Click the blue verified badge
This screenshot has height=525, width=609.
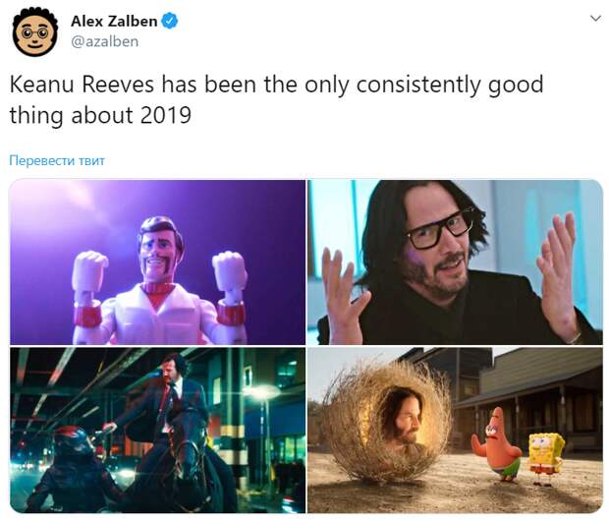(x=169, y=21)
